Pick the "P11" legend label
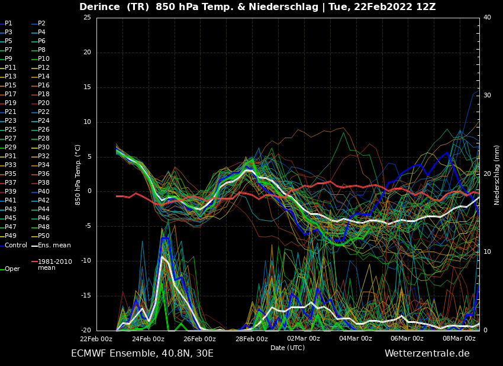The image size is (503, 366). (x=10, y=67)
